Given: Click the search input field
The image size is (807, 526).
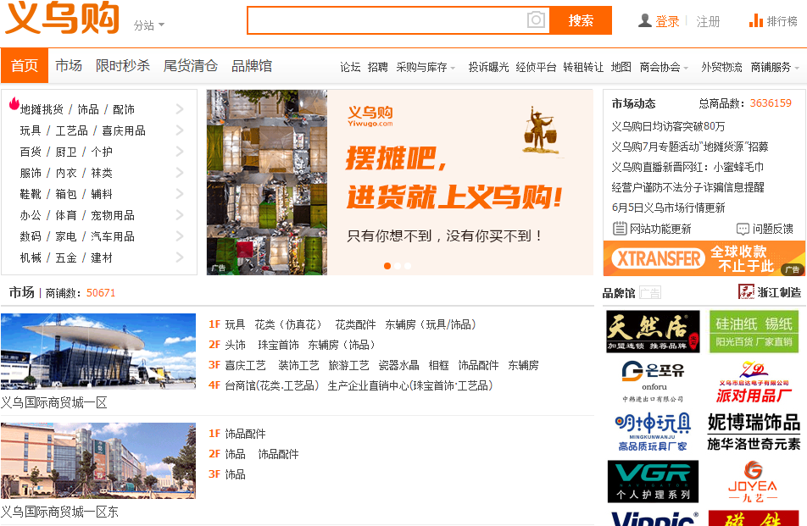Looking at the screenshot, I should click(x=387, y=20).
